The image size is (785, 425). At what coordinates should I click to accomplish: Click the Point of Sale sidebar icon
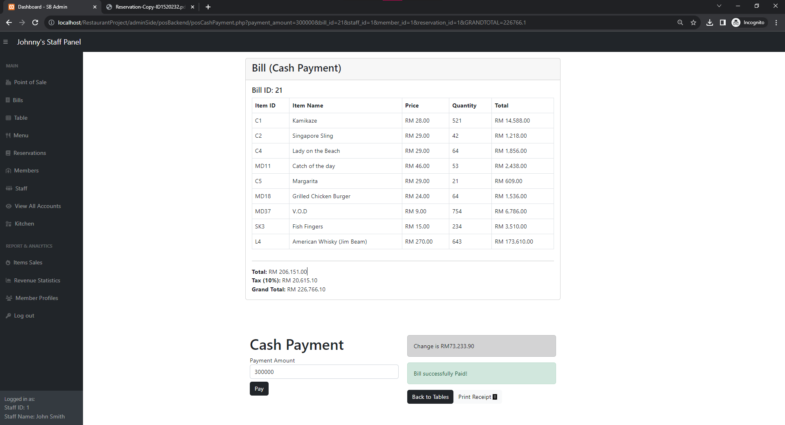tap(8, 83)
